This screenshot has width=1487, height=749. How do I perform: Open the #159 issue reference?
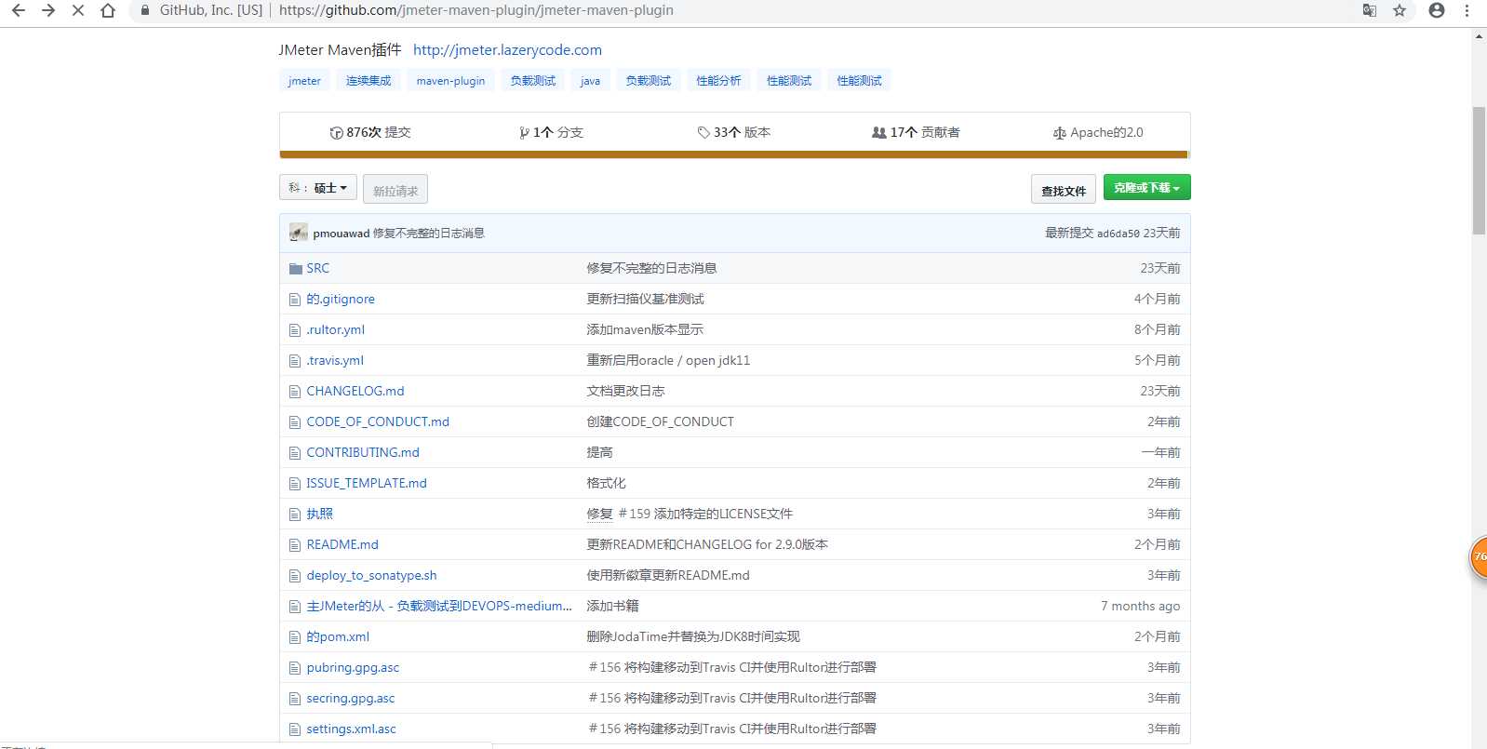coord(635,514)
